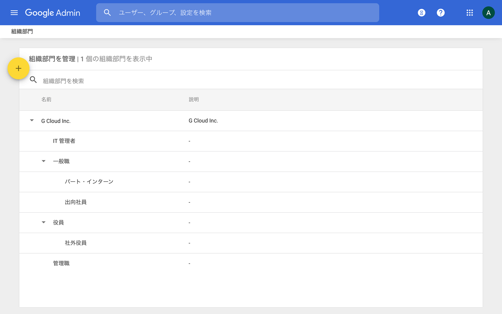Click the 組織部門を検索 magnifier icon

pos(33,80)
